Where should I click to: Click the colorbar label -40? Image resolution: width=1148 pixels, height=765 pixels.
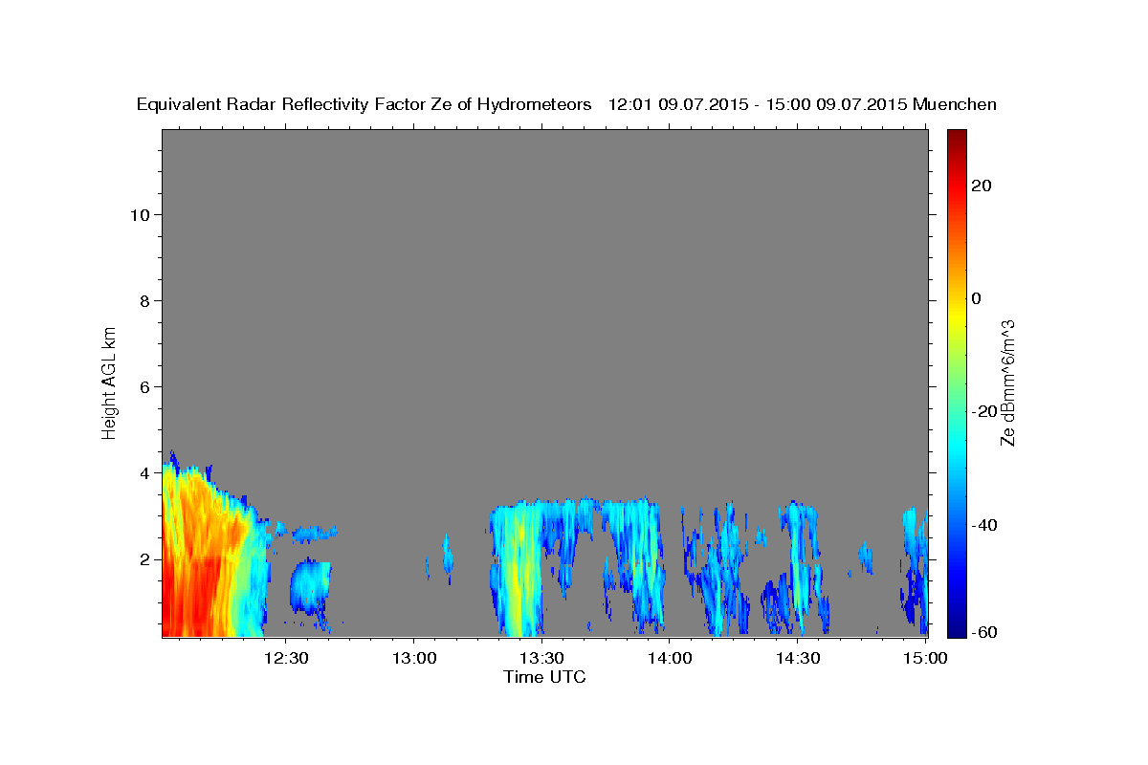click(983, 525)
